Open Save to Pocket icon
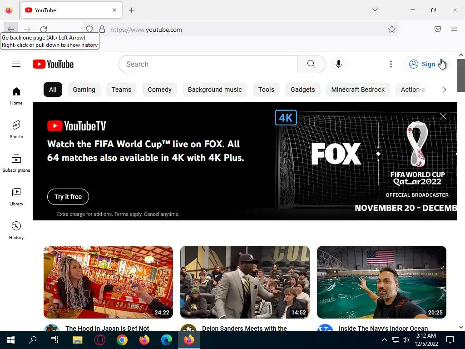Image resolution: width=465 pixels, height=349 pixels. (438, 29)
